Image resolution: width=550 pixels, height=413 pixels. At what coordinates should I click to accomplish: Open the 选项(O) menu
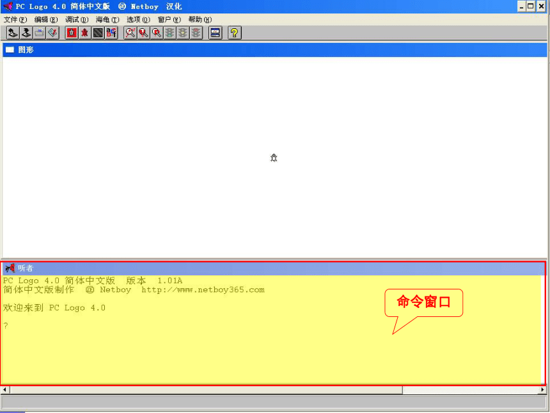[x=139, y=20]
